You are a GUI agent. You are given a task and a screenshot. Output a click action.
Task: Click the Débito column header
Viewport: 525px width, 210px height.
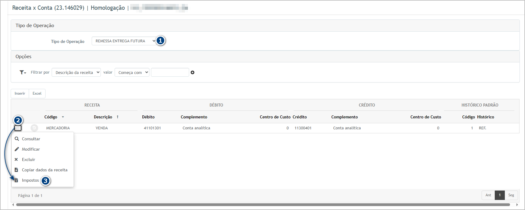click(x=148, y=117)
